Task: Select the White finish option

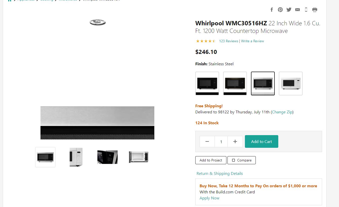Action: coord(290,84)
